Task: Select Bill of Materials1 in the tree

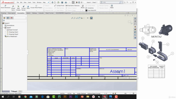Action: [11, 37]
